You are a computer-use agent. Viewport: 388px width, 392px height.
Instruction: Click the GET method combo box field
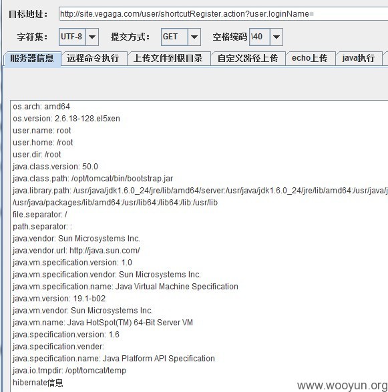[x=181, y=37]
